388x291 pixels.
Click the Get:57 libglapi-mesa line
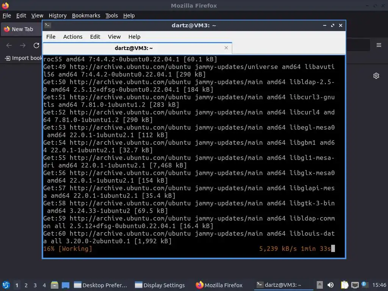point(189,192)
